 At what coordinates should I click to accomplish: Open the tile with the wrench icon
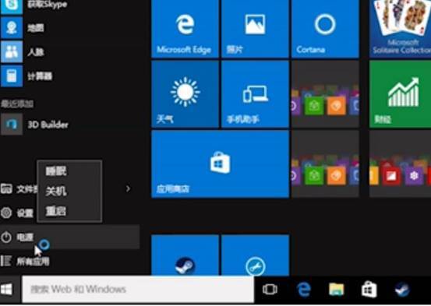[255, 255]
